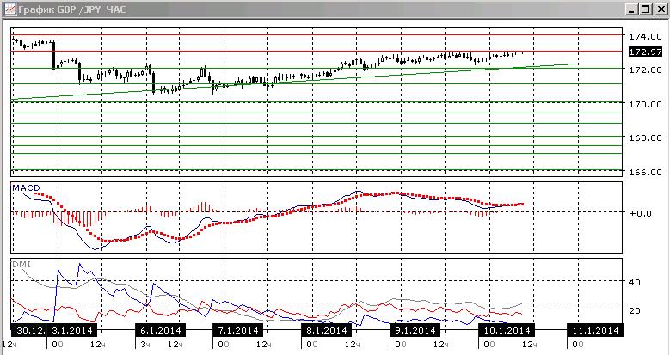Click the window title График GBP/JPY ЧАС
The image size is (670, 355).
coord(71,9)
